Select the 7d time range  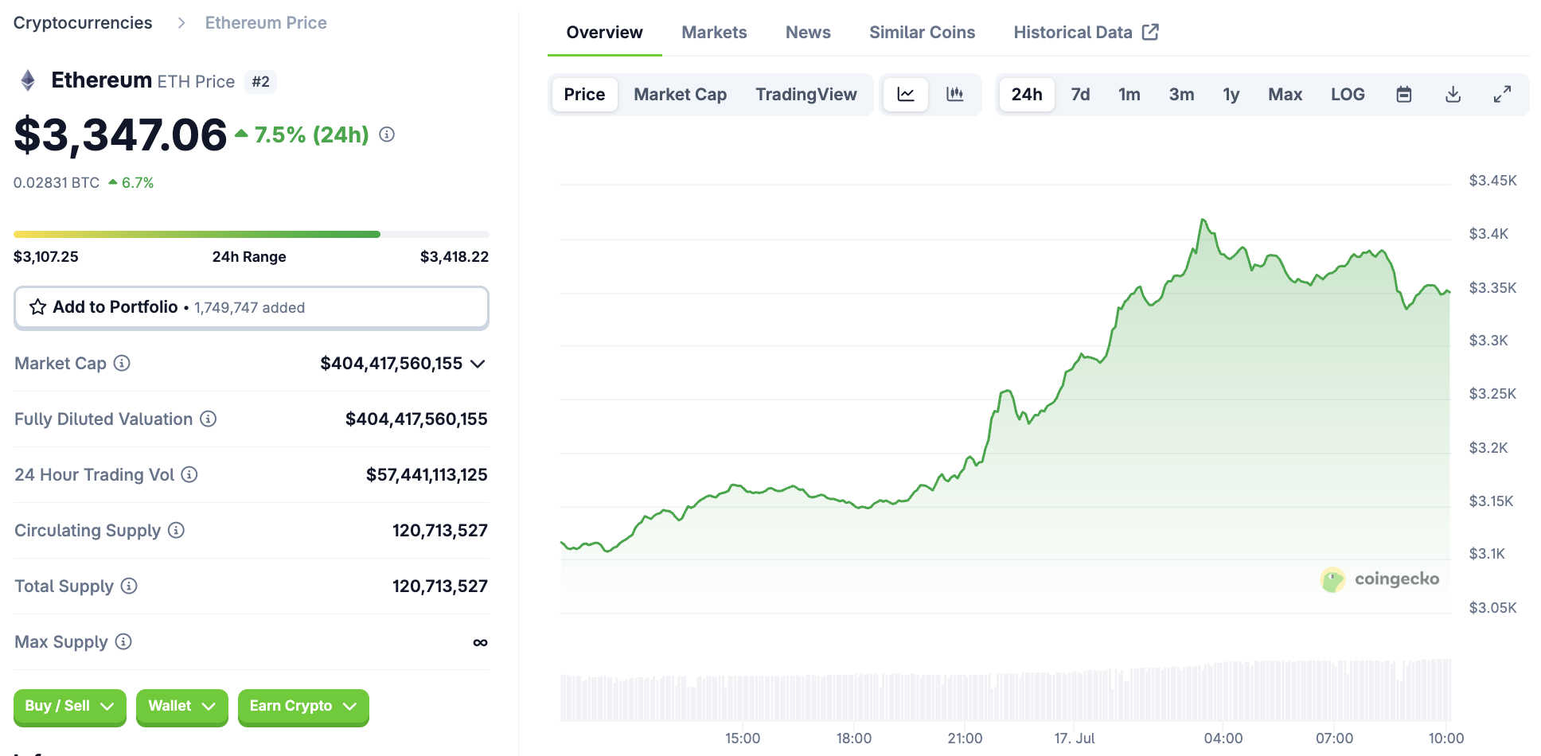[x=1079, y=95]
